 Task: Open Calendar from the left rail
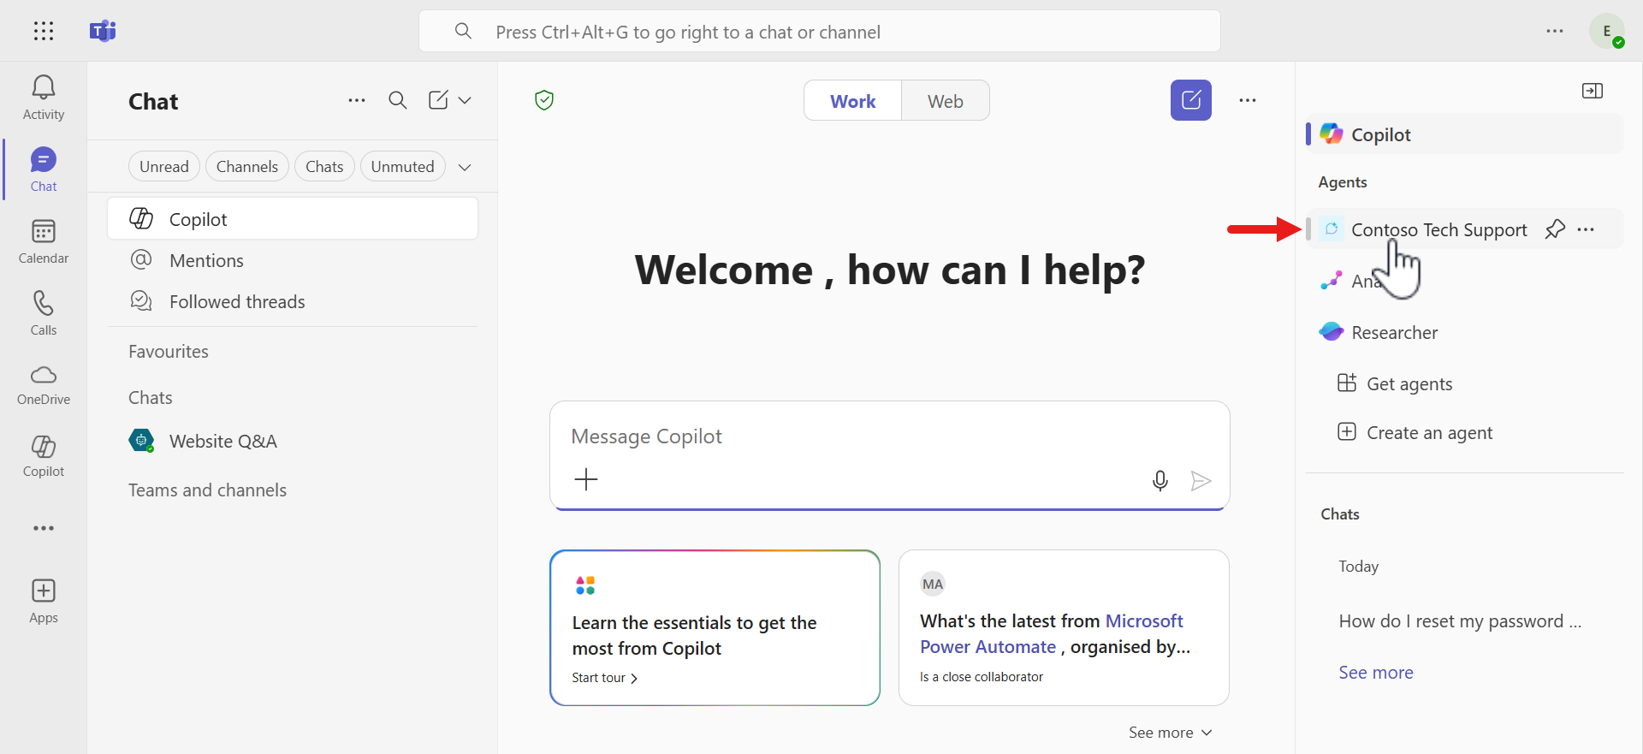[x=43, y=241]
